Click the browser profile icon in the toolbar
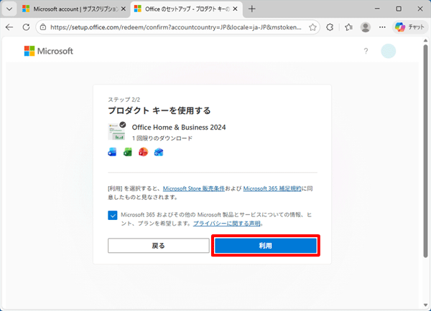431x311 pixels. pos(366,27)
